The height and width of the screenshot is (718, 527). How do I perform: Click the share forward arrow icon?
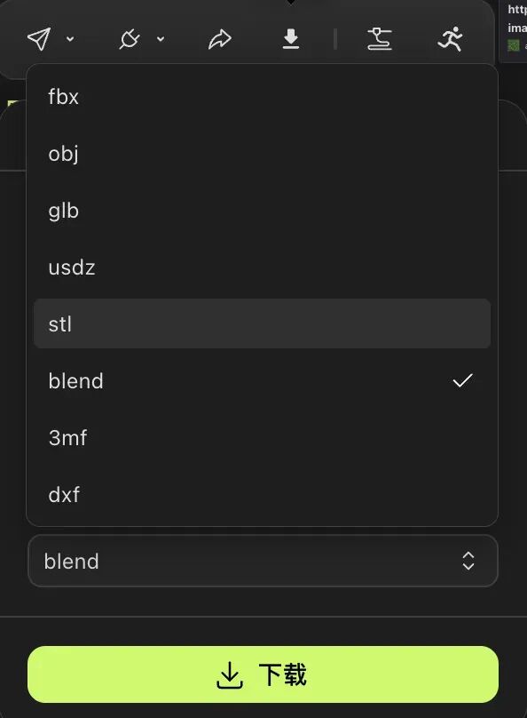tap(220, 39)
